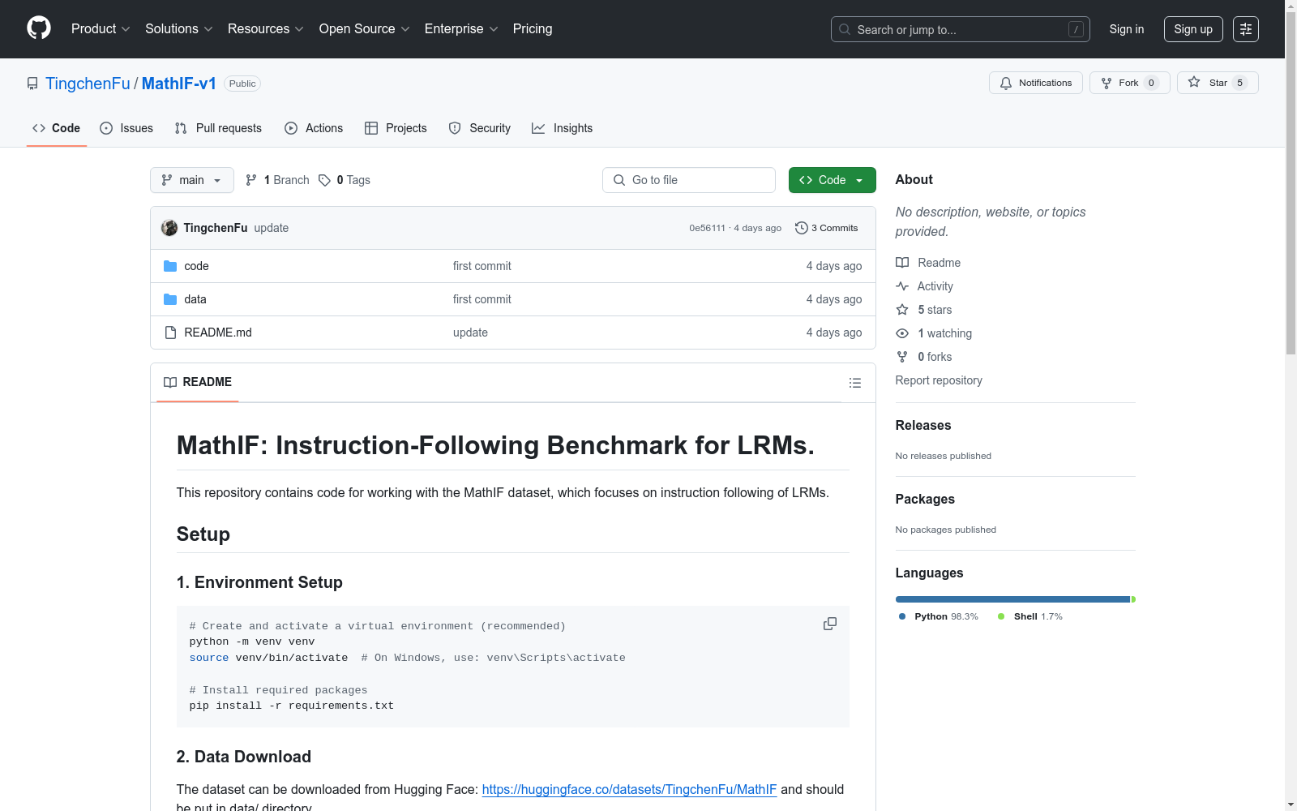Expand the Open Source menu

[x=364, y=28]
